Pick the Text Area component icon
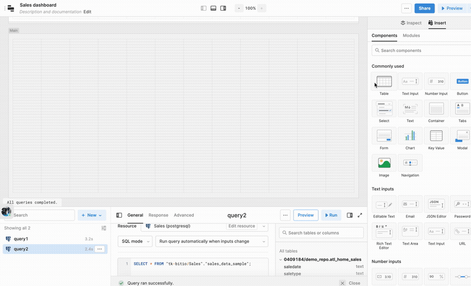This screenshot has width=471, height=286. click(410, 232)
